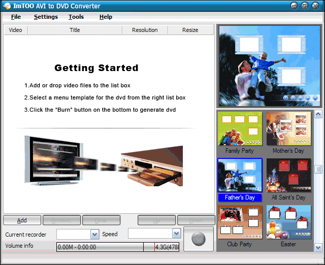Expand the Current recorder dropdown
Screen dimensions: 325x265
95,235
